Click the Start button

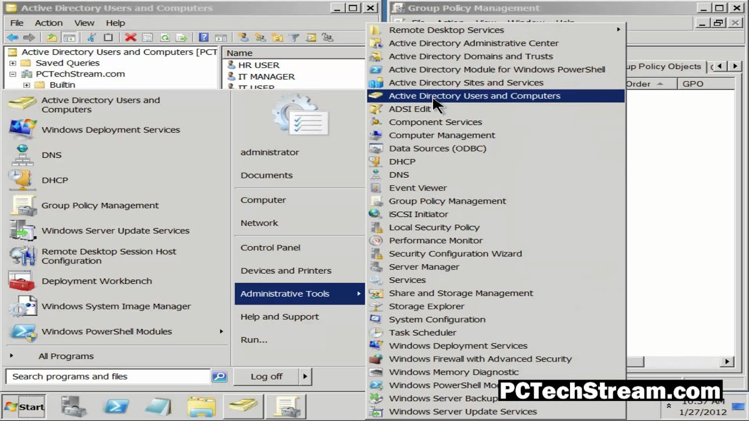[x=25, y=406]
